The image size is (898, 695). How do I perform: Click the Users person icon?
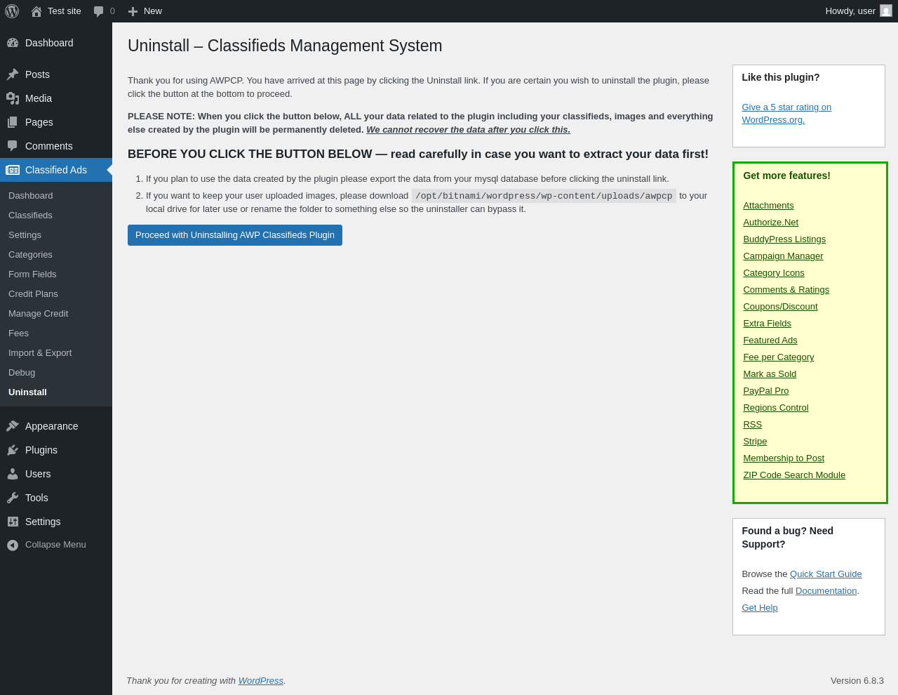coord(13,474)
